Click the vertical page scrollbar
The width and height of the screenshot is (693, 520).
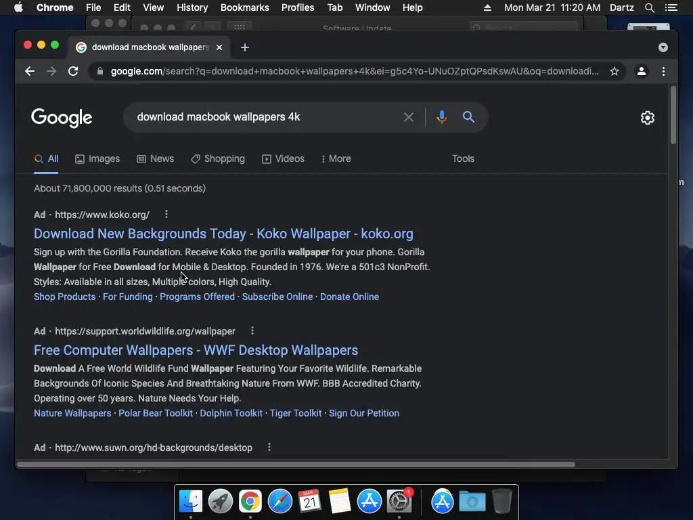click(673, 115)
